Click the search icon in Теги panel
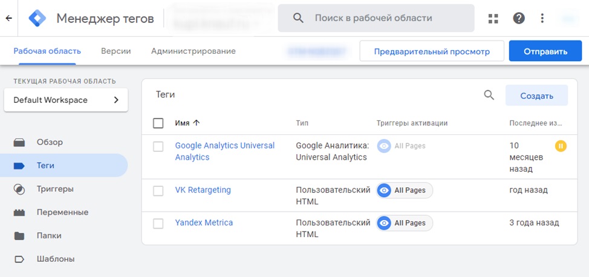Viewport: 589px width, 277px height. [489, 95]
